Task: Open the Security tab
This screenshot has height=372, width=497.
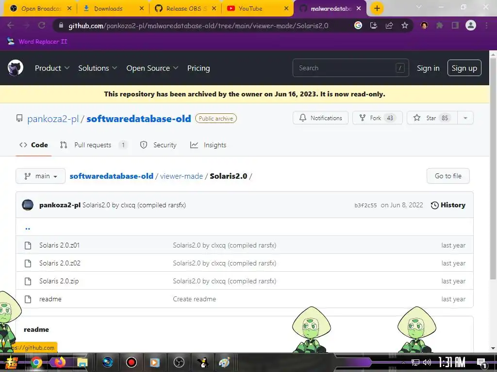Action: (x=158, y=145)
